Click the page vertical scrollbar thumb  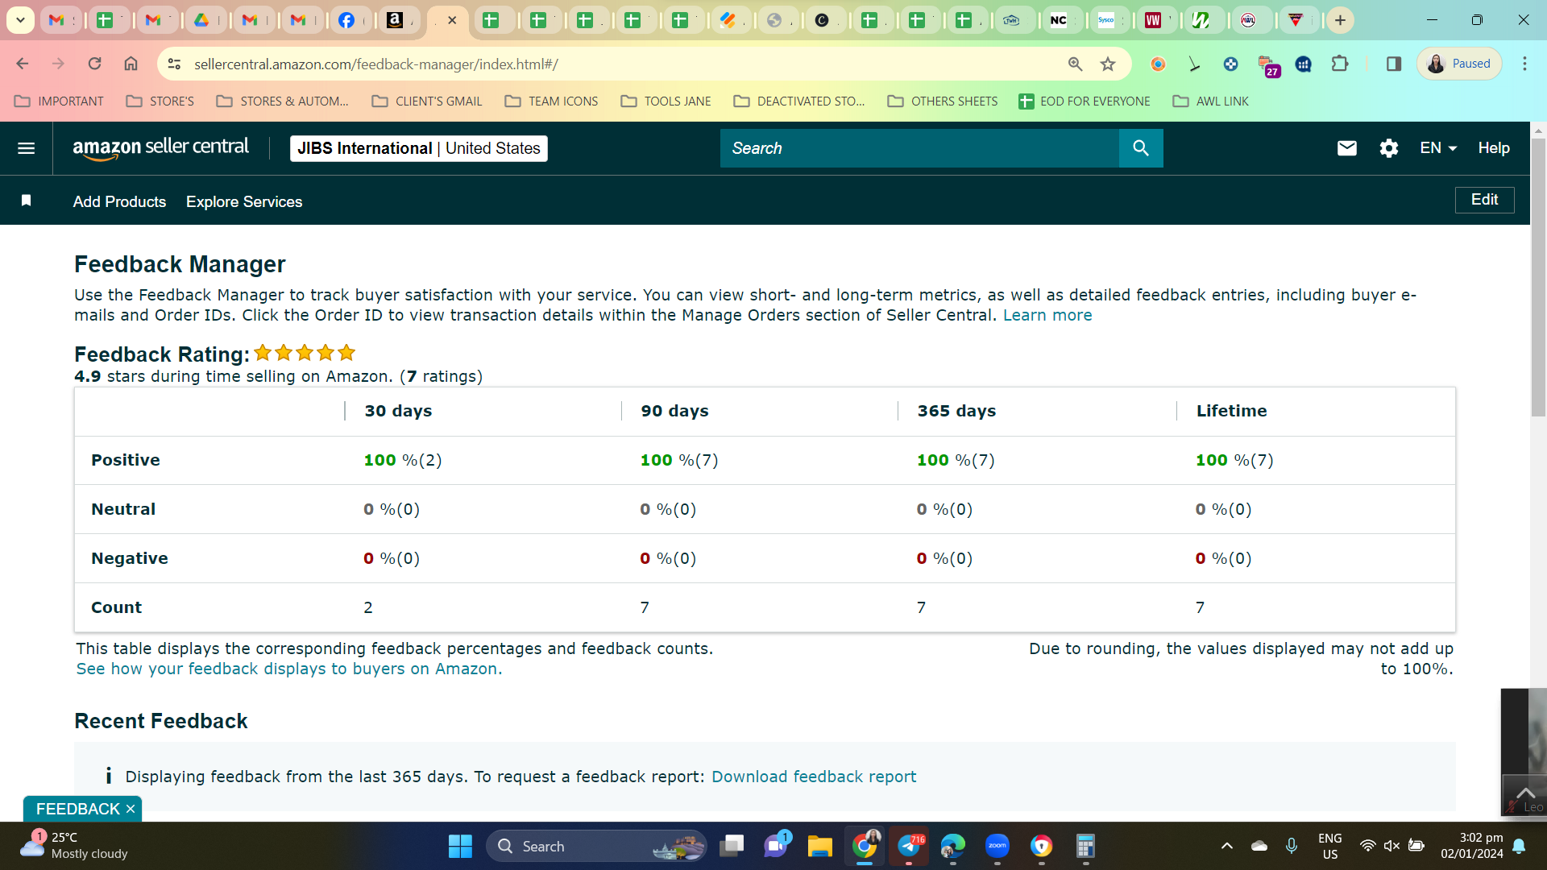[1538, 278]
